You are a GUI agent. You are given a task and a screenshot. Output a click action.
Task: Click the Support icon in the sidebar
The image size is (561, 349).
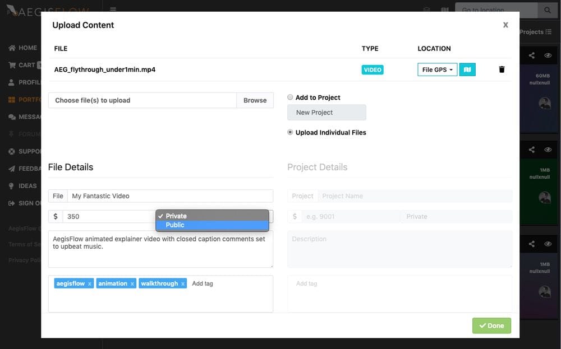[x=11, y=151]
